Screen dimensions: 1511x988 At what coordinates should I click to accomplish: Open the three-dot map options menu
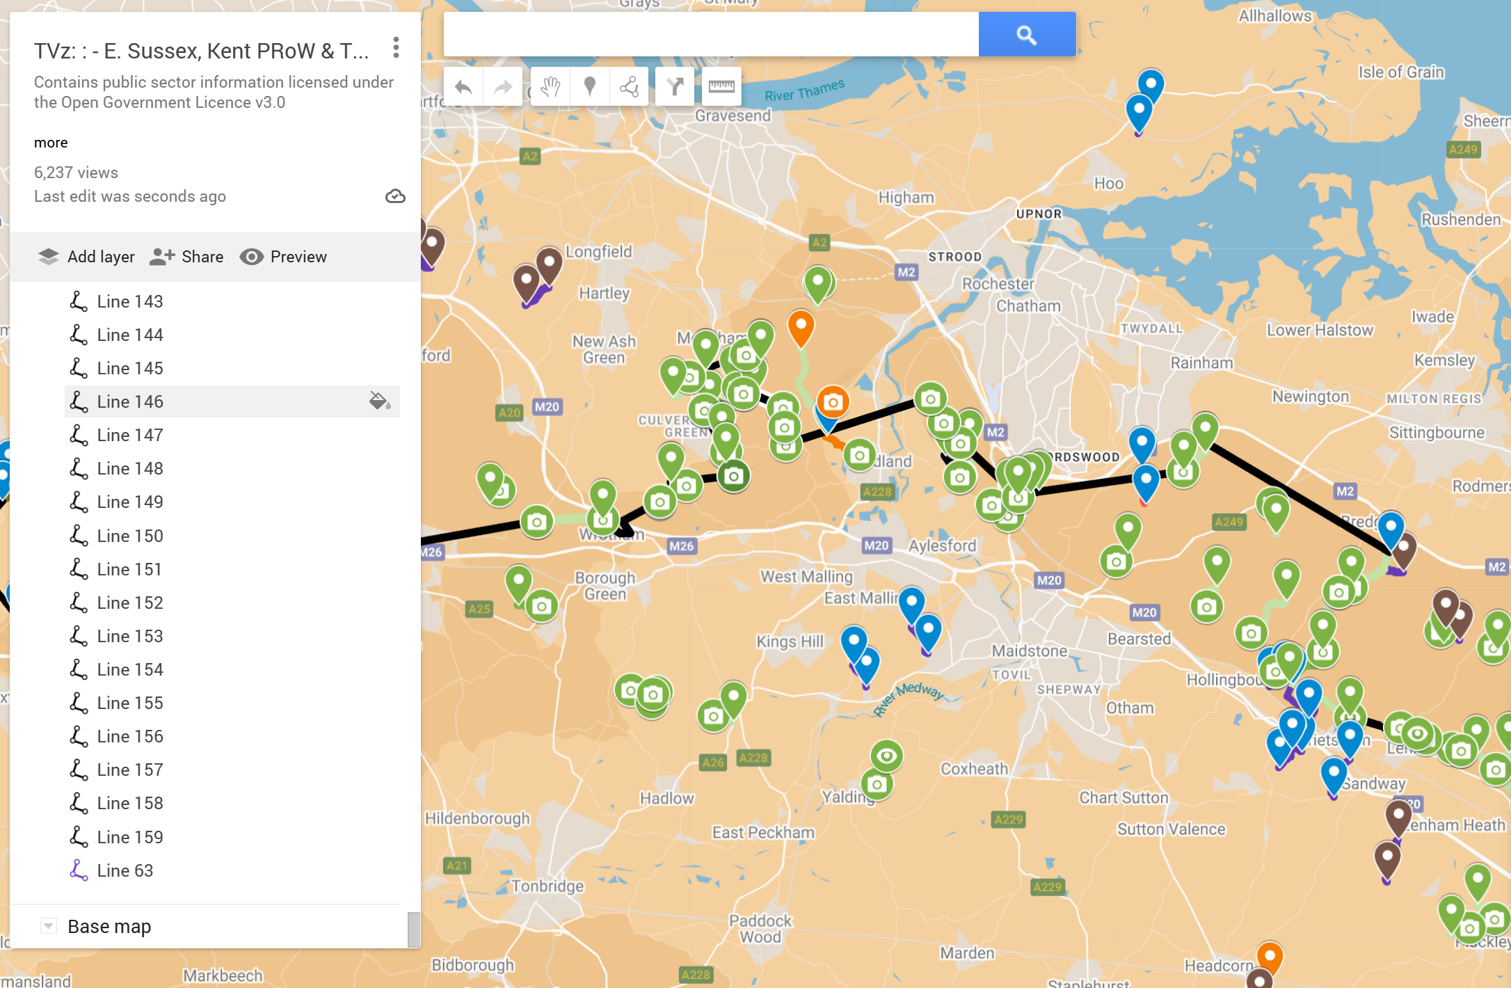pyautogui.click(x=396, y=48)
